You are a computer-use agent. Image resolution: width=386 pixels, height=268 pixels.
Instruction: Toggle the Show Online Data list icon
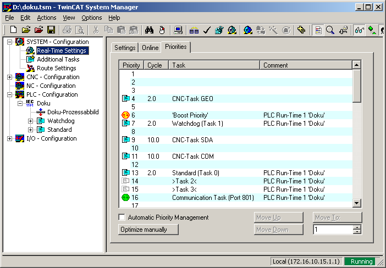(x=318, y=30)
